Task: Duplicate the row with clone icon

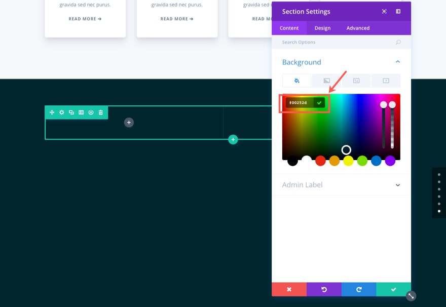Action: click(71, 112)
